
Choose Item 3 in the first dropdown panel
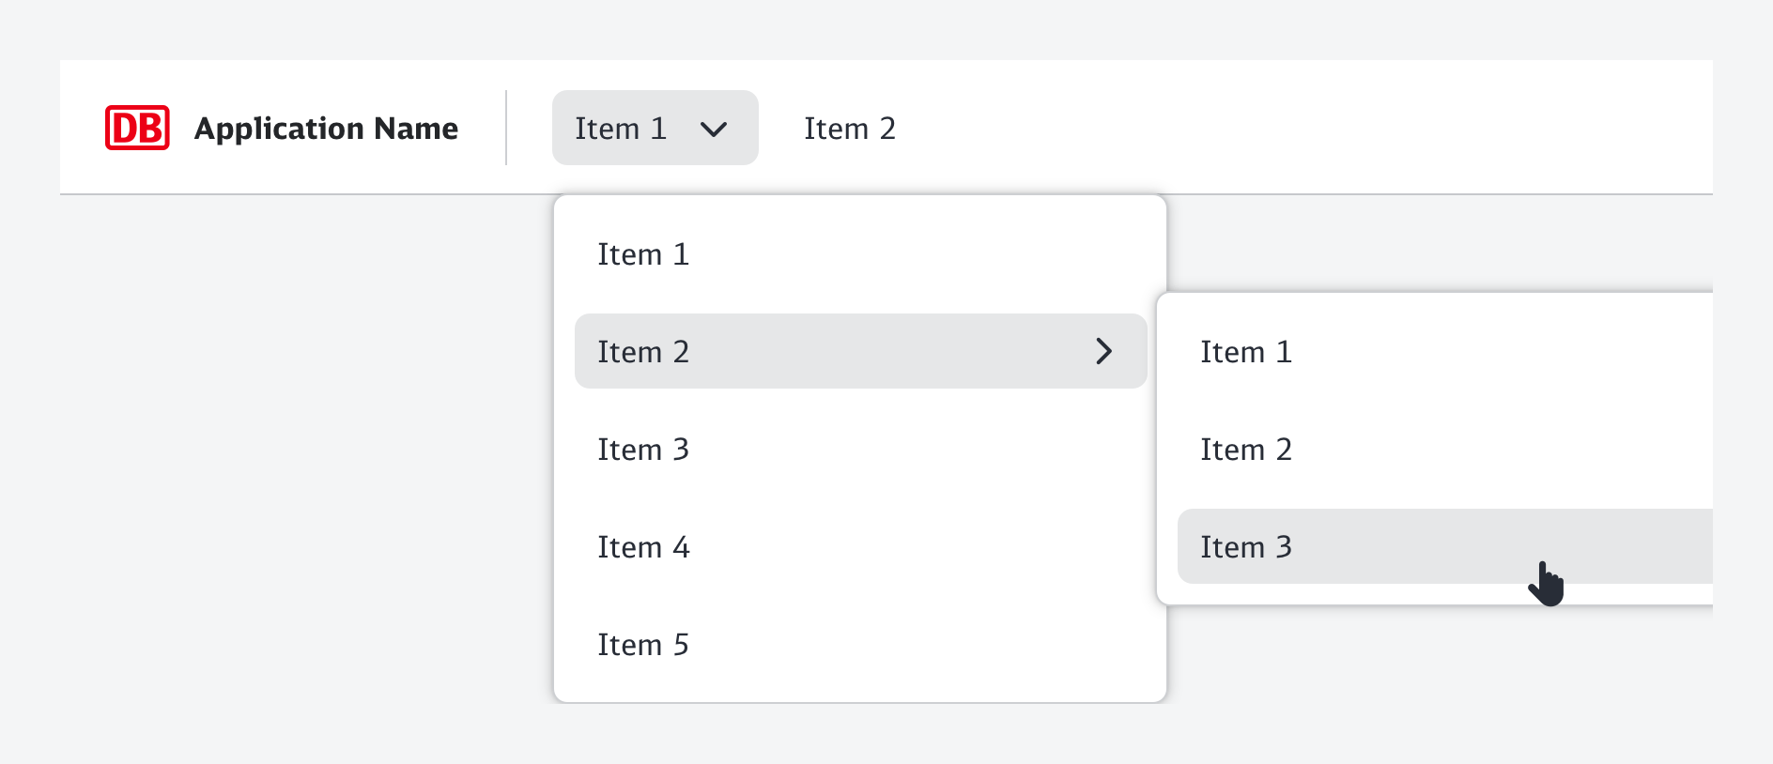point(643,450)
